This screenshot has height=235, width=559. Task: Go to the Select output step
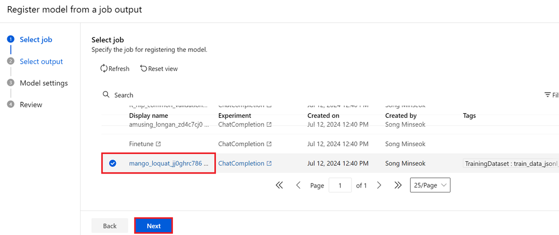click(x=41, y=61)
